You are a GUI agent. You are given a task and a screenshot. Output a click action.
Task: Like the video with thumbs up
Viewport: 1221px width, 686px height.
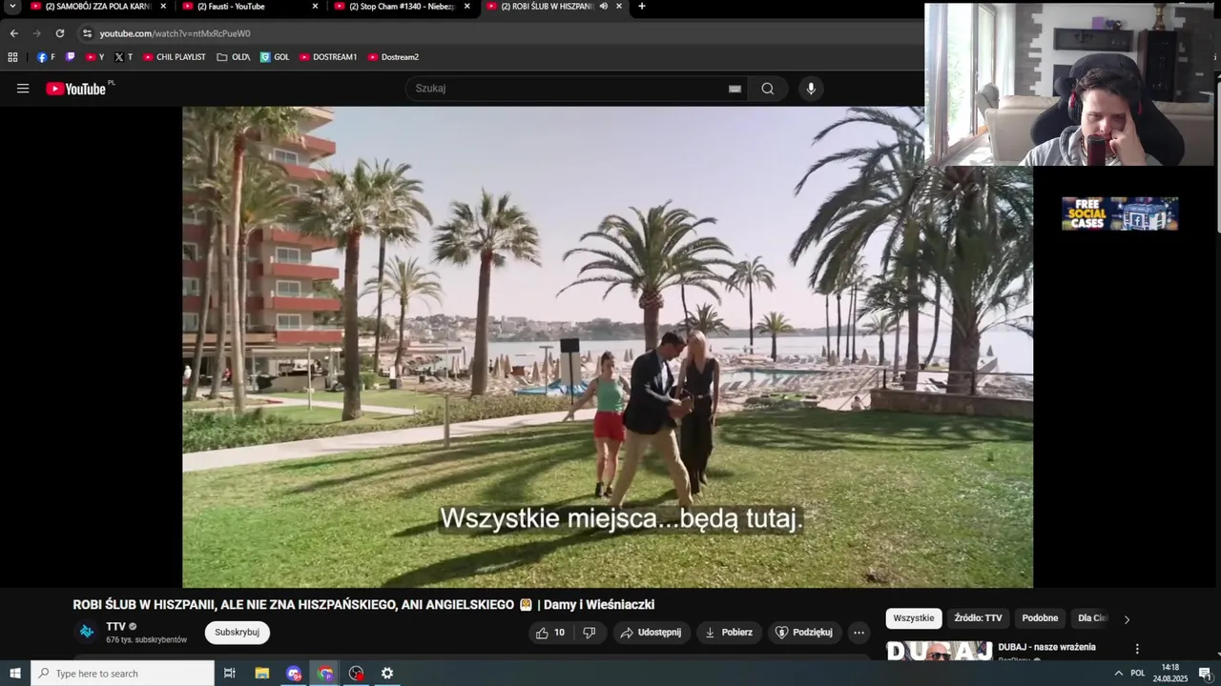550,633
